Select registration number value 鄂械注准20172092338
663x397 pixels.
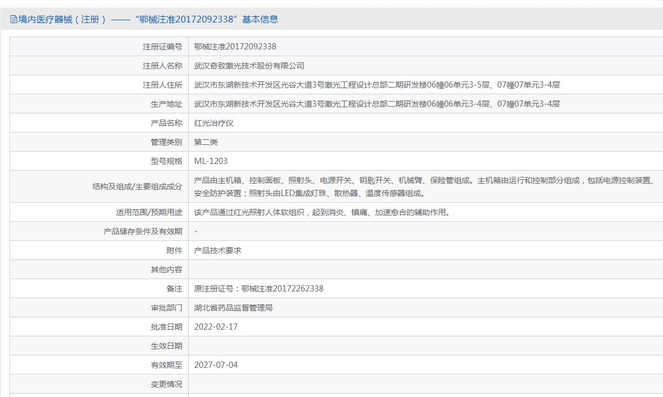235,47
